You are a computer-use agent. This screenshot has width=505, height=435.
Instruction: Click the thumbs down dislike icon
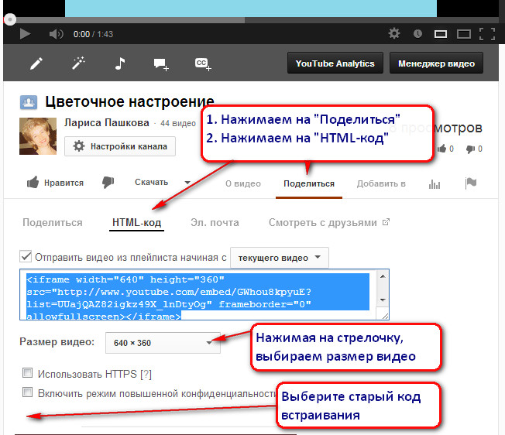point(108,183)
